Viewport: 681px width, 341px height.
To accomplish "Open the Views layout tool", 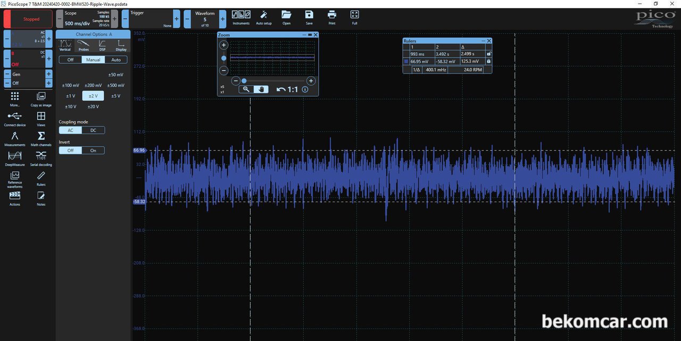I will [x=41, y=119].
